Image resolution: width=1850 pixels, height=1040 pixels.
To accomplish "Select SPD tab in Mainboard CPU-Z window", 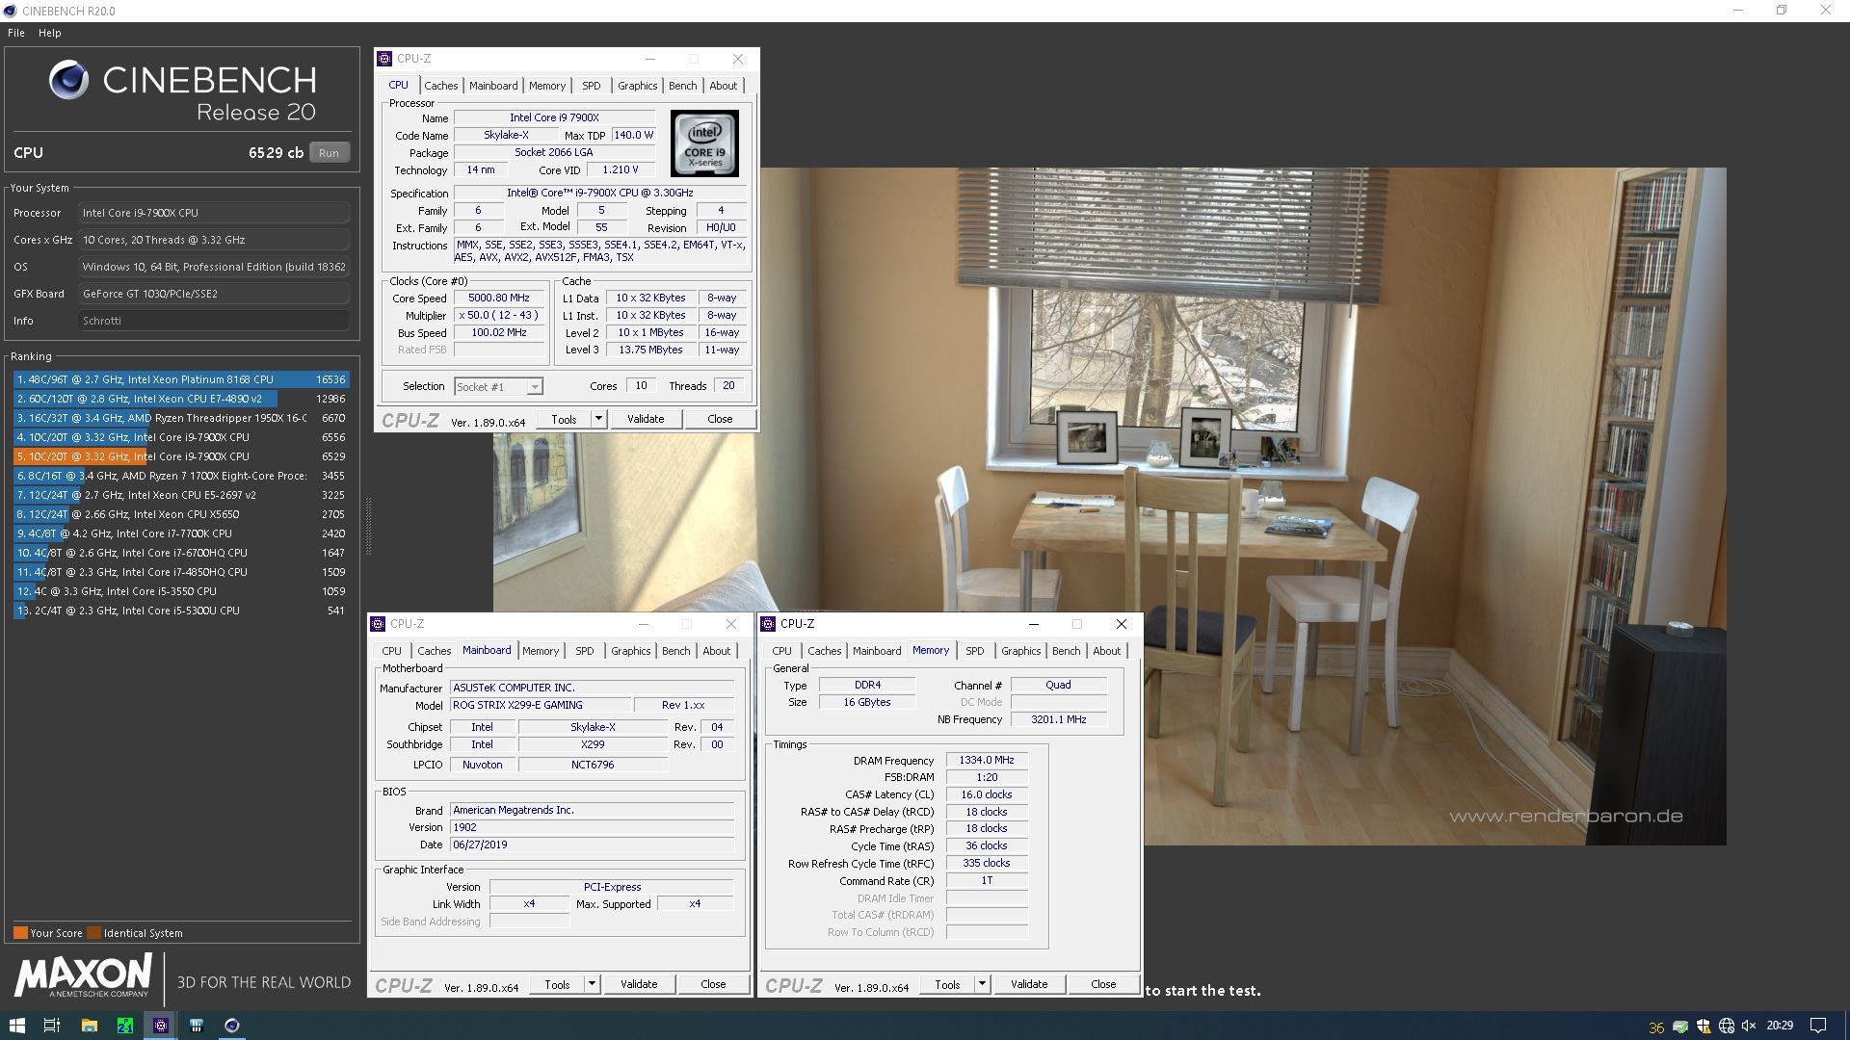I will click(585, 651).
